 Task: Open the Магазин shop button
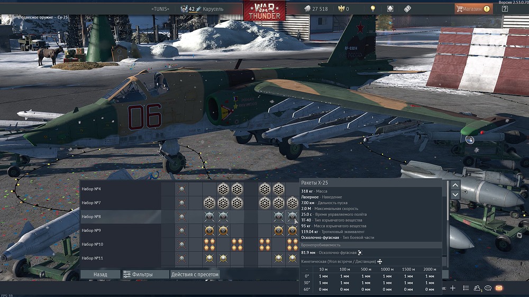473,8
